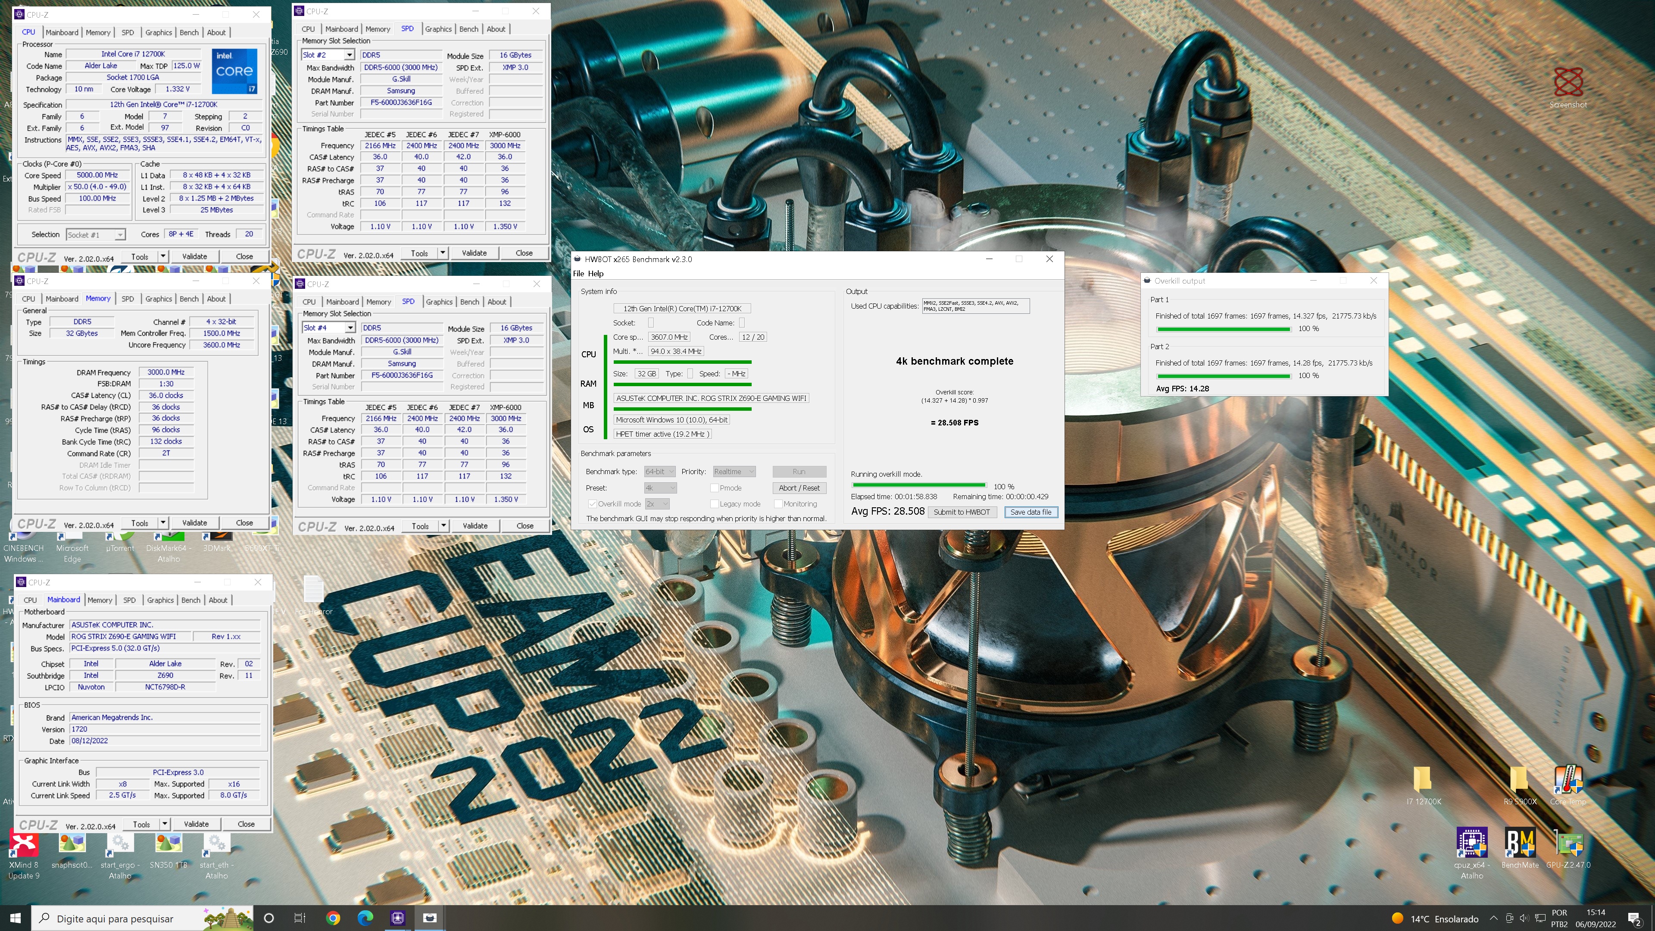This screenshot has width=1655, height=931.
Task: Open Benchmark type 64-bit dropdown
Action: [x=659, y=472]
